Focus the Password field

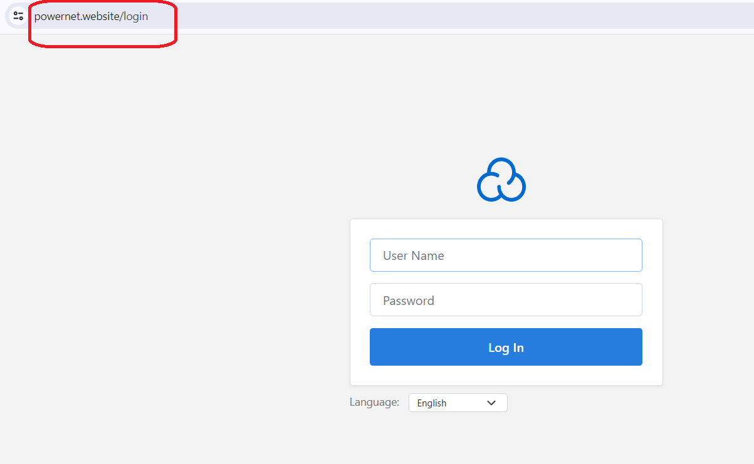click(506, 300)
